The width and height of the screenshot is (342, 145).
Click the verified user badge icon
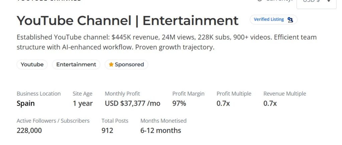(290, 20)
